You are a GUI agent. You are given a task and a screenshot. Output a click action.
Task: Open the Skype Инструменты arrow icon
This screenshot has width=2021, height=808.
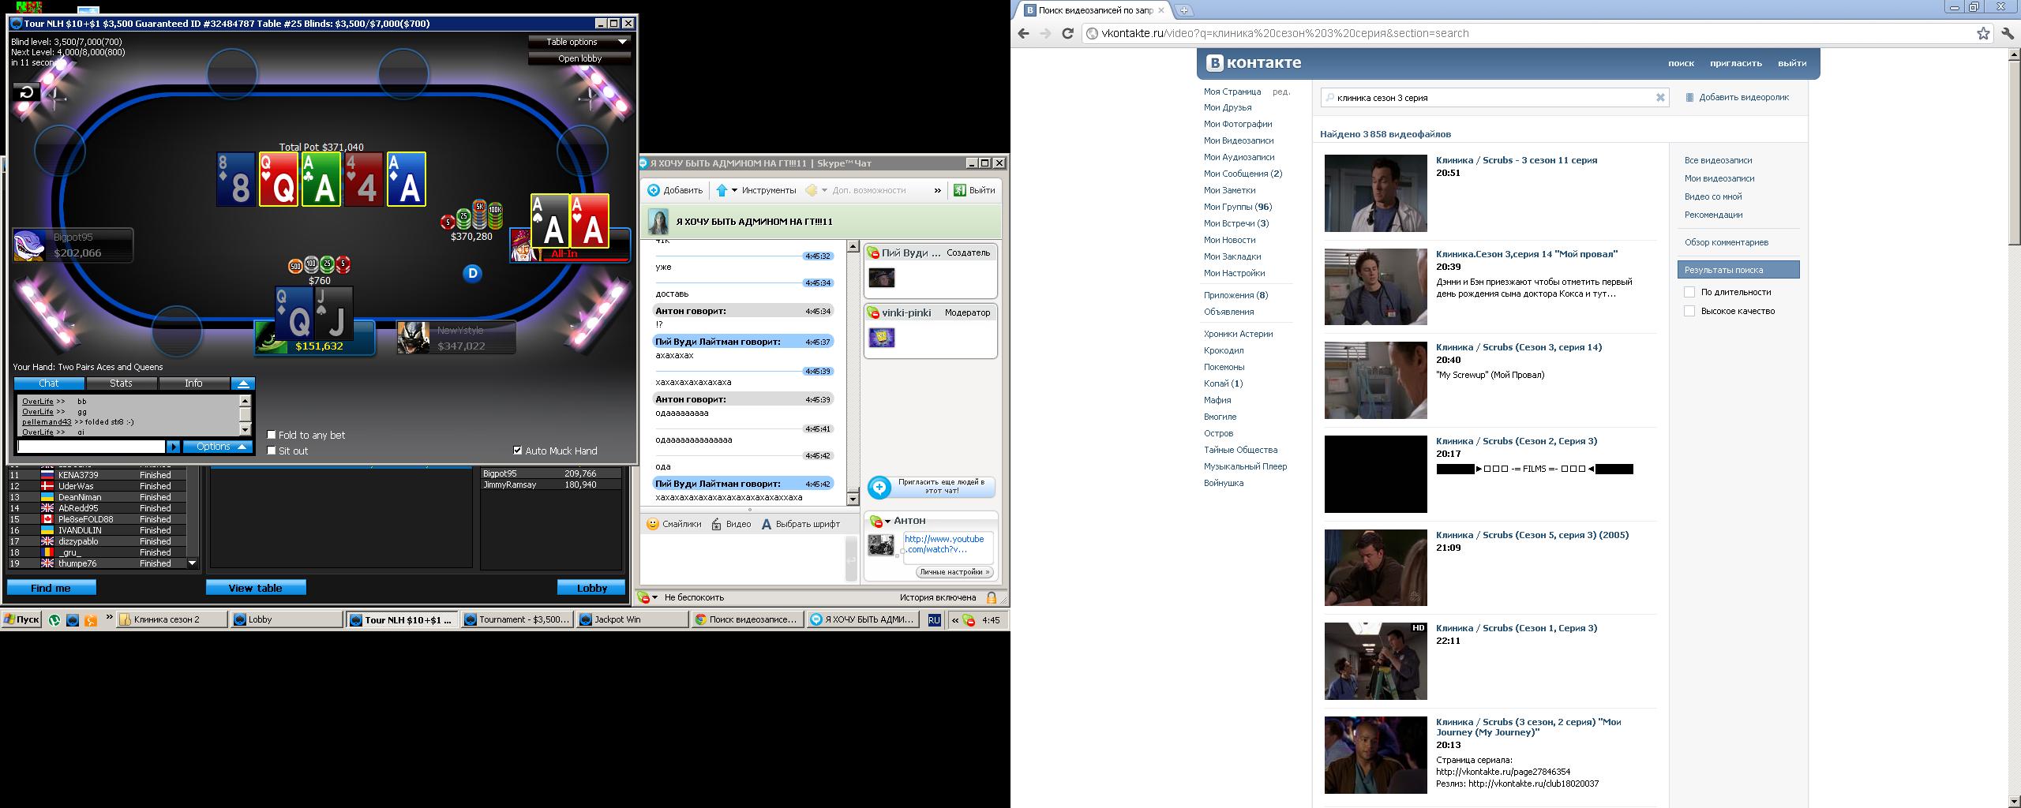point(722,190)
